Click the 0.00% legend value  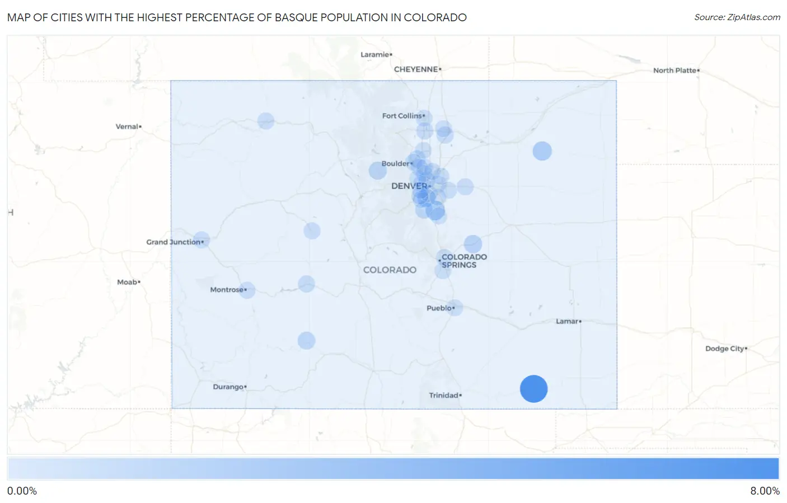22,491
